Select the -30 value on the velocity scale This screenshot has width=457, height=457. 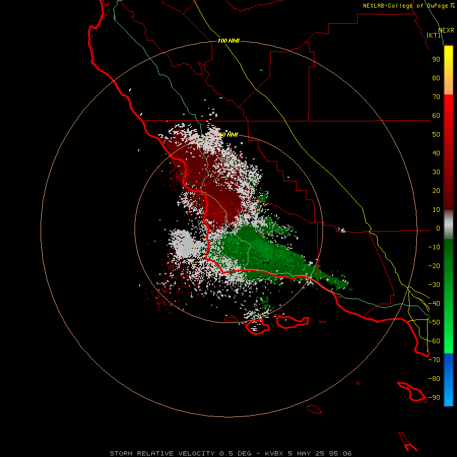(x=434, y=285)
